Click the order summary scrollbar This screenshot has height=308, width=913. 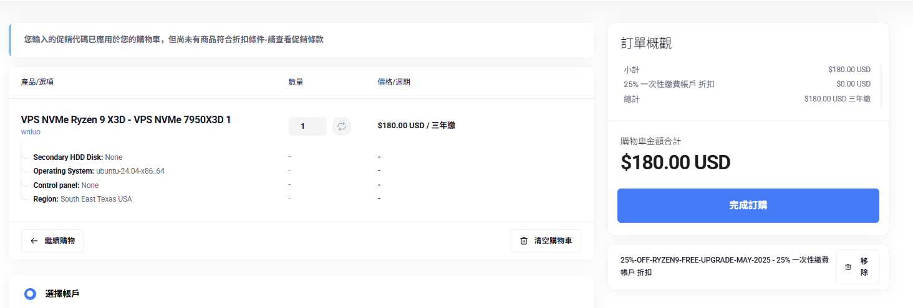tap(881, 86)
